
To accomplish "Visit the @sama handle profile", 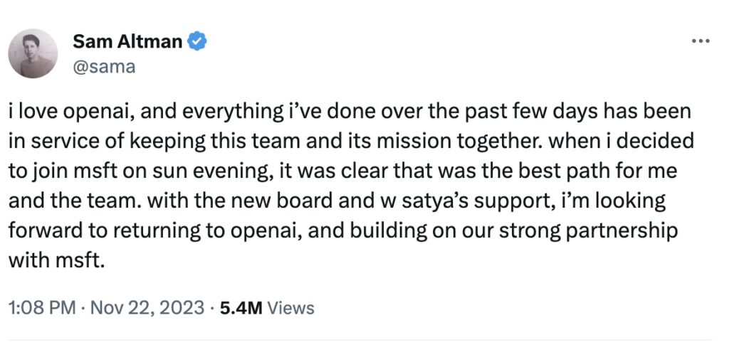I will point(104,68).
